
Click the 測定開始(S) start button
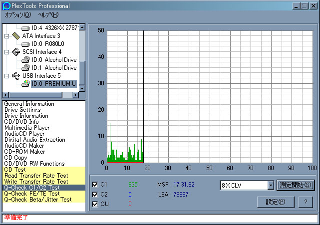(296, 185)
